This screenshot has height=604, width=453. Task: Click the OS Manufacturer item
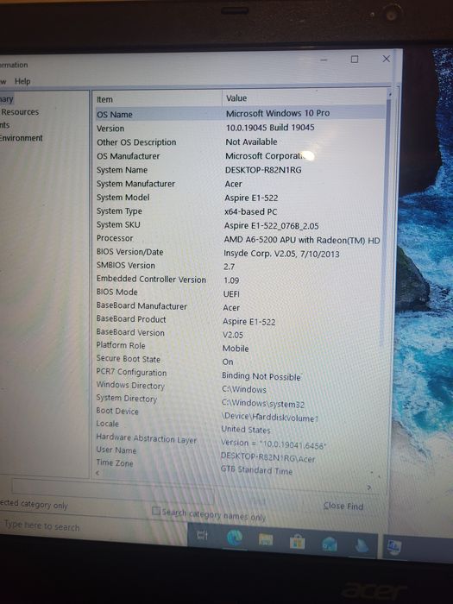(128, 156)
